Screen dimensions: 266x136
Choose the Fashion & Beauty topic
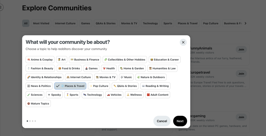tap(40, 69)
